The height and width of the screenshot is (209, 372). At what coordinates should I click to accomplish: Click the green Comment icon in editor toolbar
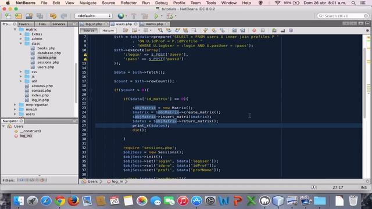pos(274,30)
